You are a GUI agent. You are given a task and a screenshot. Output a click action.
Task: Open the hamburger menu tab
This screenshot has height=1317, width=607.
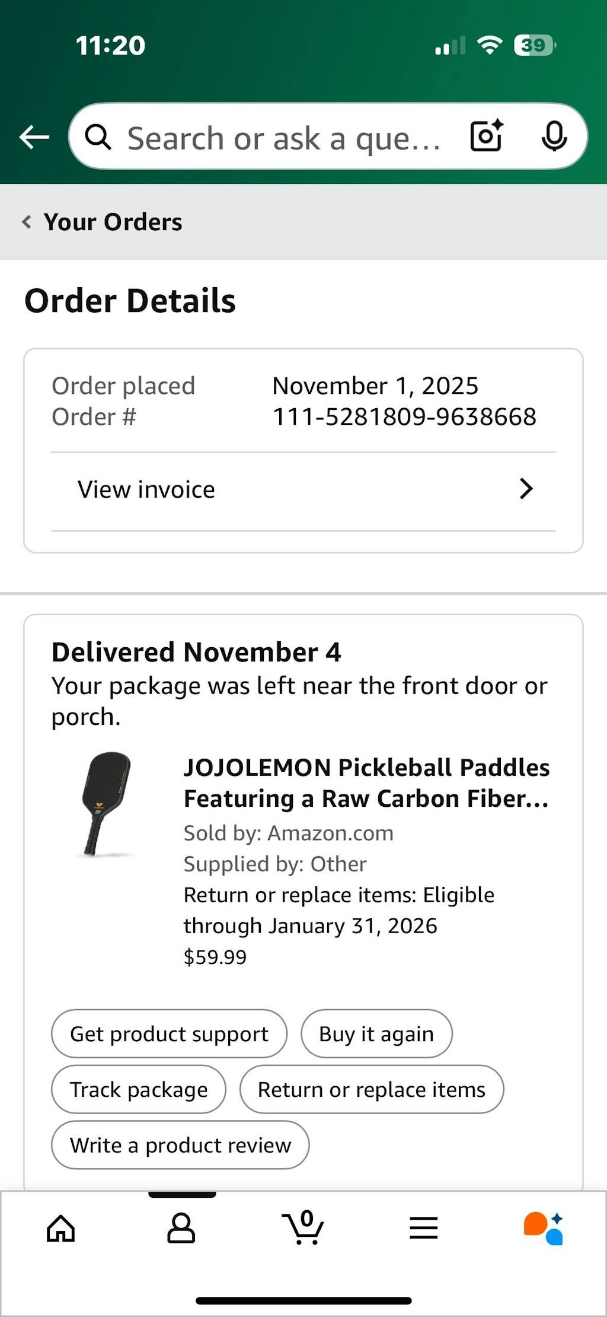point(423,1228)
